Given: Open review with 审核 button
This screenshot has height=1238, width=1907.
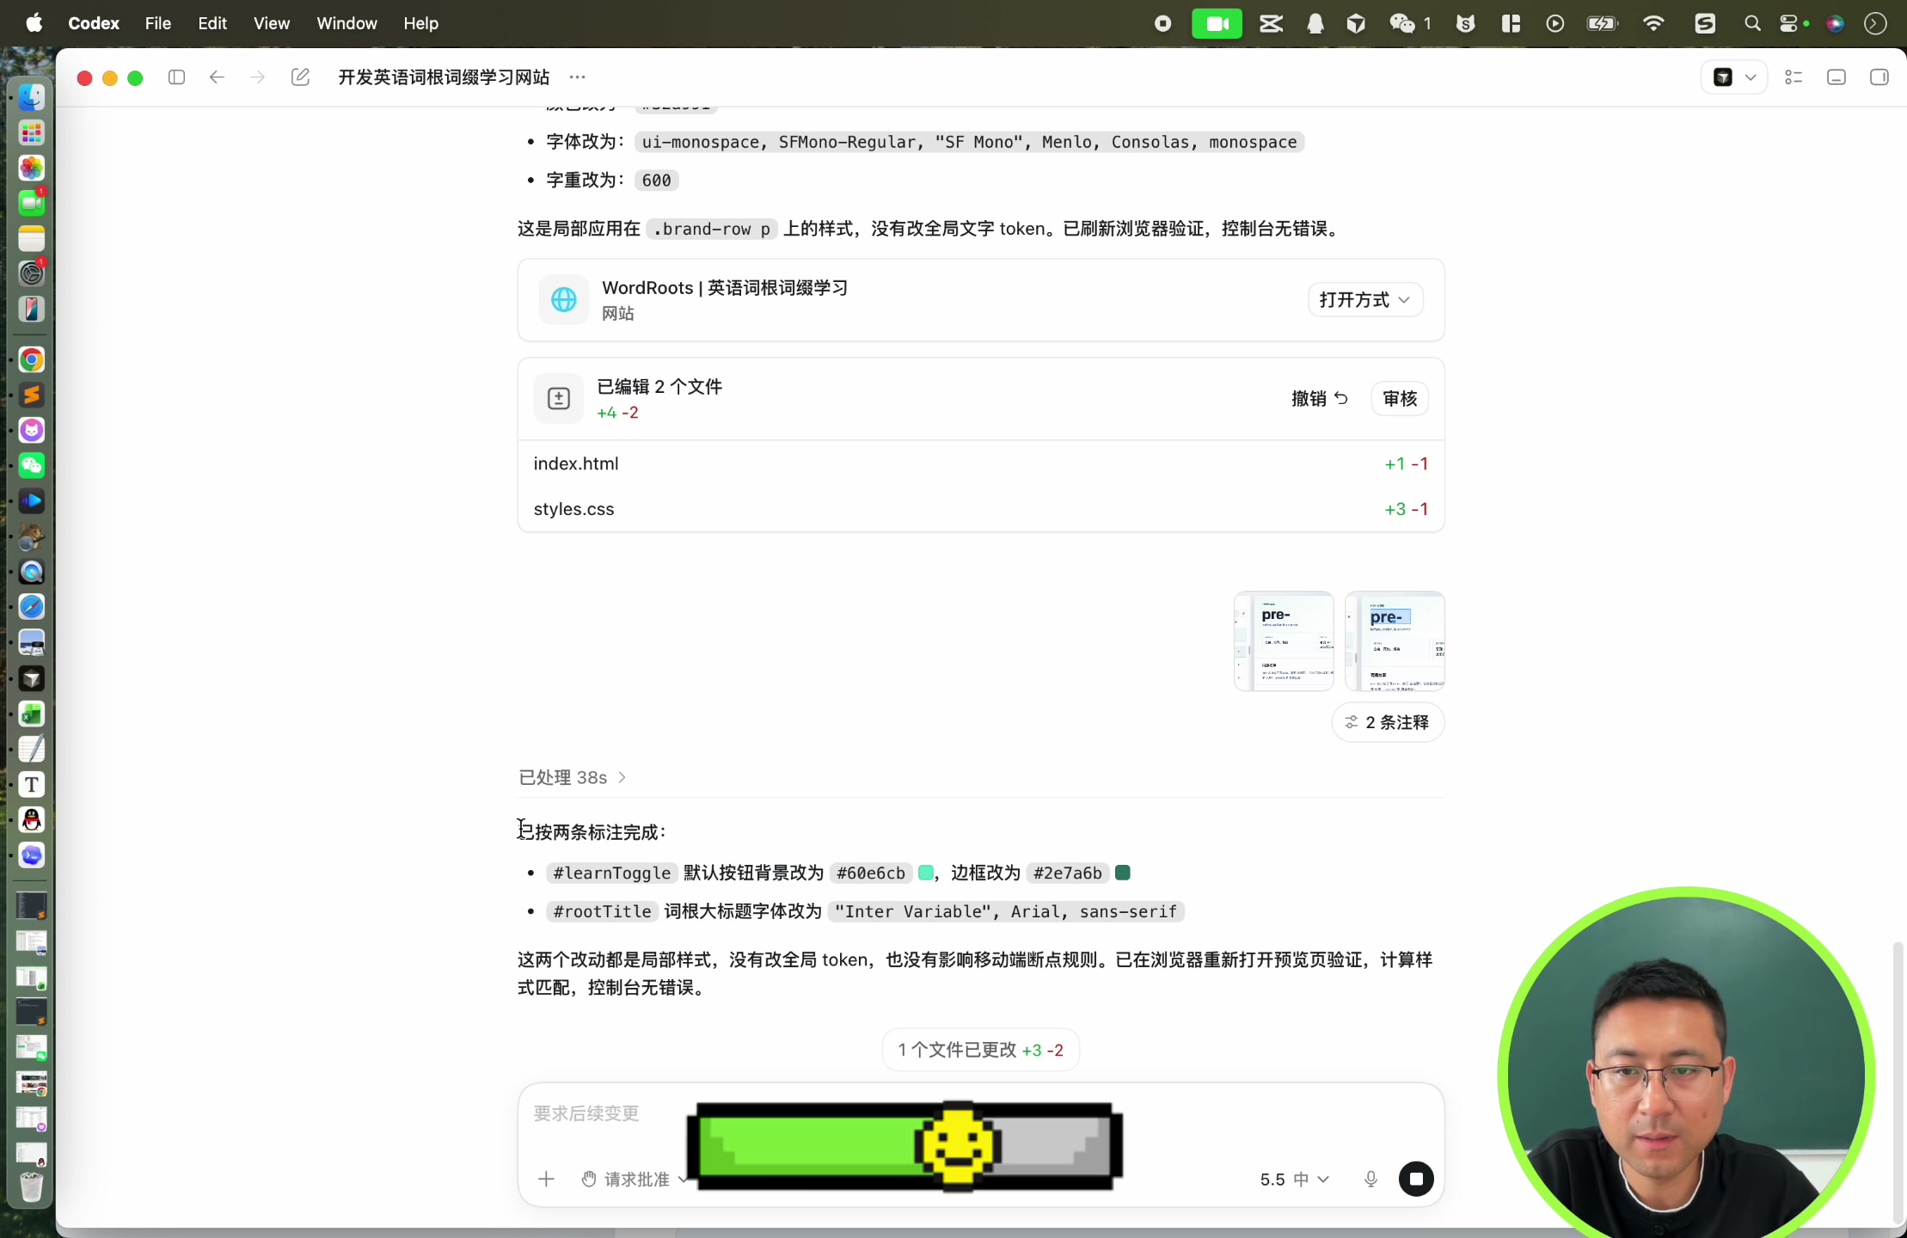Looking at the screenshot, I should 1400,398.
